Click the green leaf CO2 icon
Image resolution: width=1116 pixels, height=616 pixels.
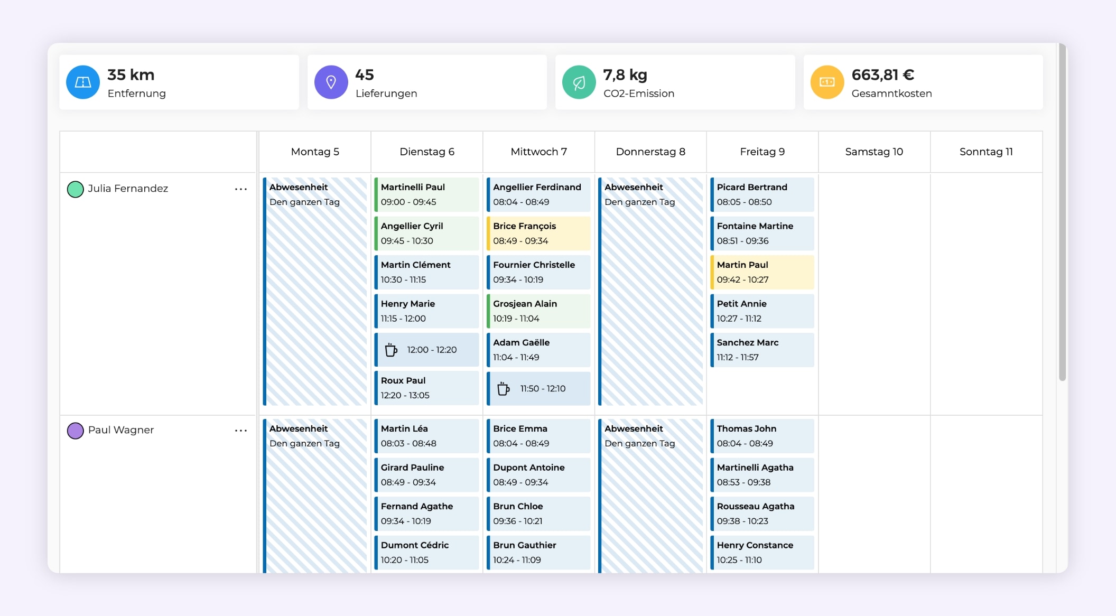(x=579, y=82)
